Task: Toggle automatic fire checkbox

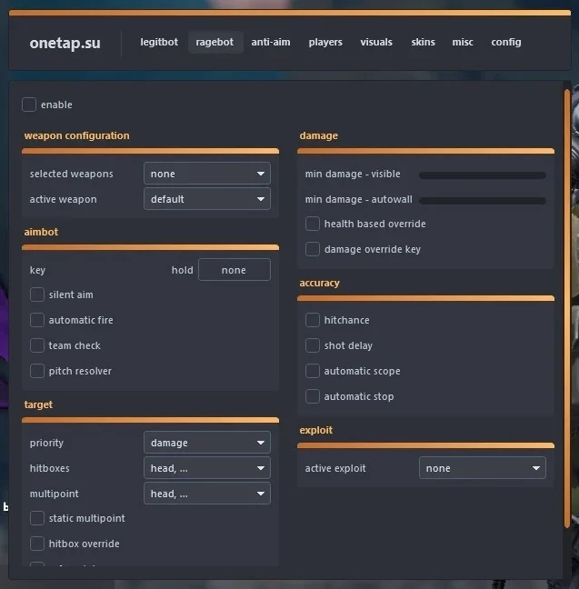Action: (37, 320)
